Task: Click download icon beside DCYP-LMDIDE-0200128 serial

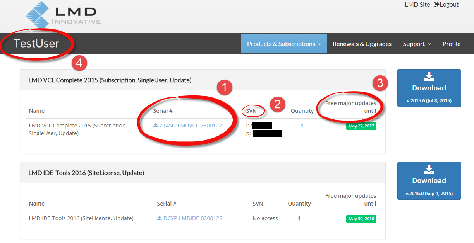Action: pyautogui.click(x=160, y=218)
